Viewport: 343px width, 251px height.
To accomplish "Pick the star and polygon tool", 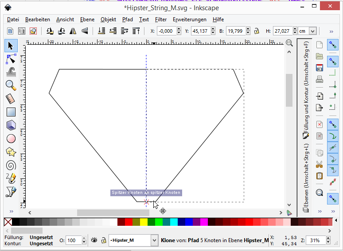I will tap(11, 152).
